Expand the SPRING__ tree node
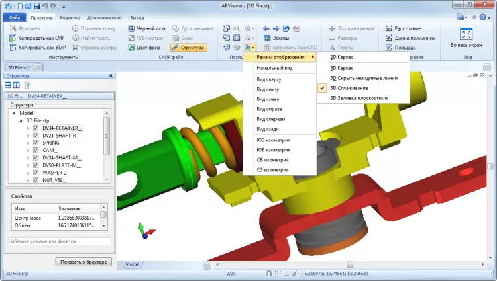Viewport: 497px width, 281px height. (28, 143)
